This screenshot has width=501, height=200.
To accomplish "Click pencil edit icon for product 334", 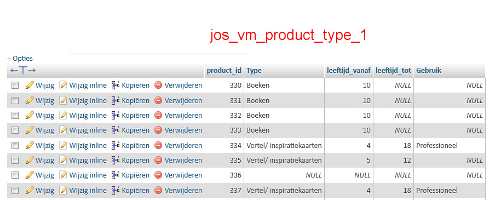I will pos(30,146).
